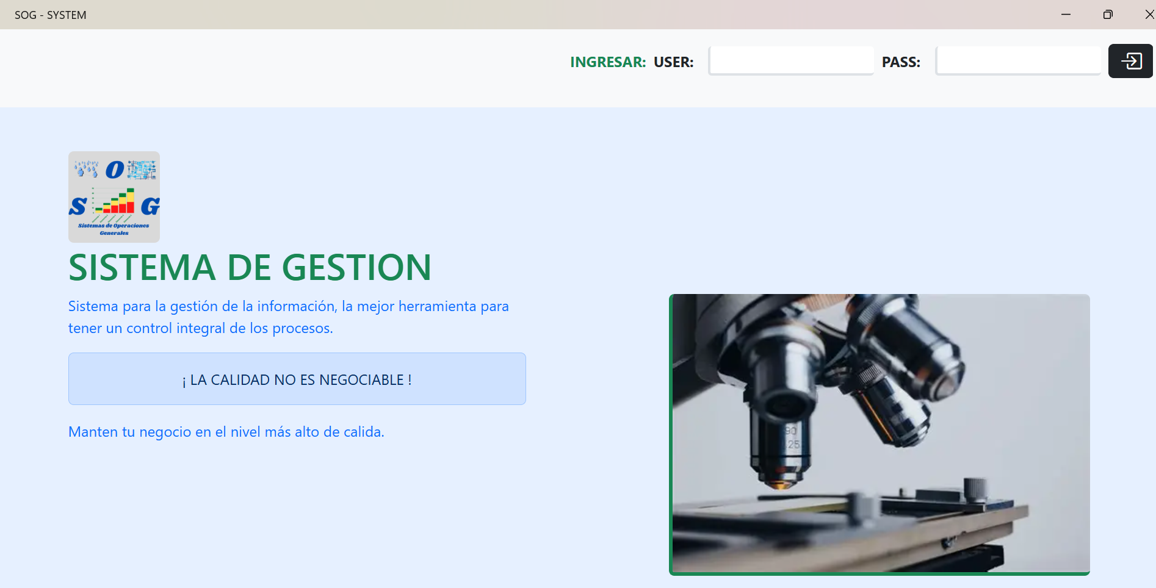1156x588 pixels.
Task: Click the blue letter O in the logo
Action: (x=114, y=170)
